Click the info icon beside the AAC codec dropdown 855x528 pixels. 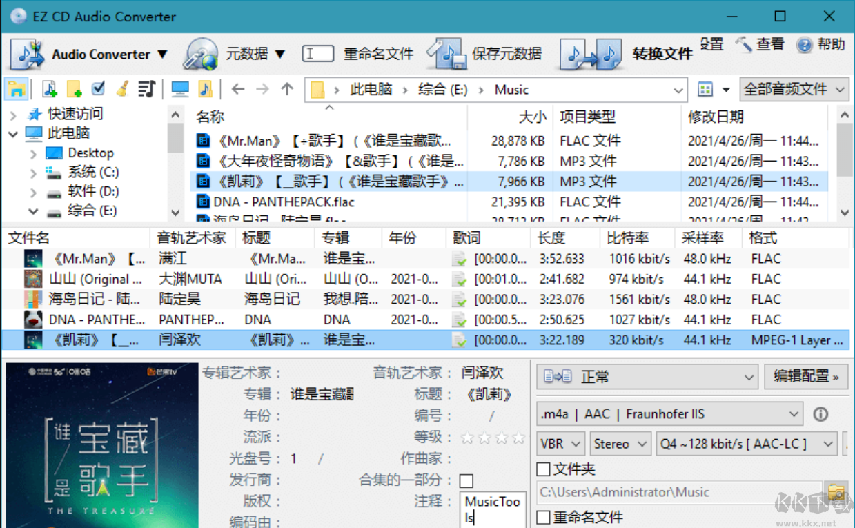click(821, 413)
